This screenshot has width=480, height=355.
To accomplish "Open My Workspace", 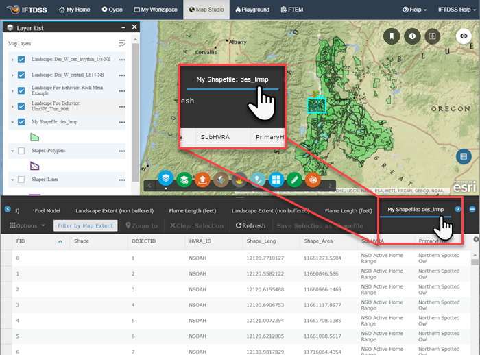I will click(156, 10).
